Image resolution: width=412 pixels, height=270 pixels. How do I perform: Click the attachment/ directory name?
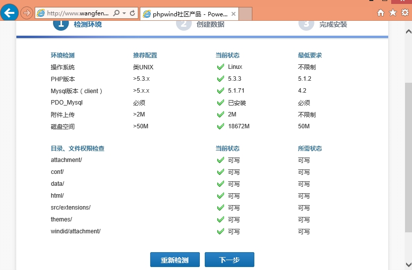[66, 160]
